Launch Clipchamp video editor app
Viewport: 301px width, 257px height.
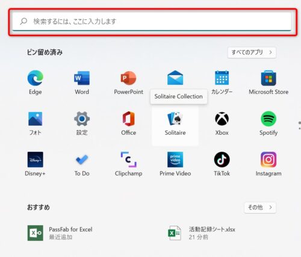pos(129,164)
